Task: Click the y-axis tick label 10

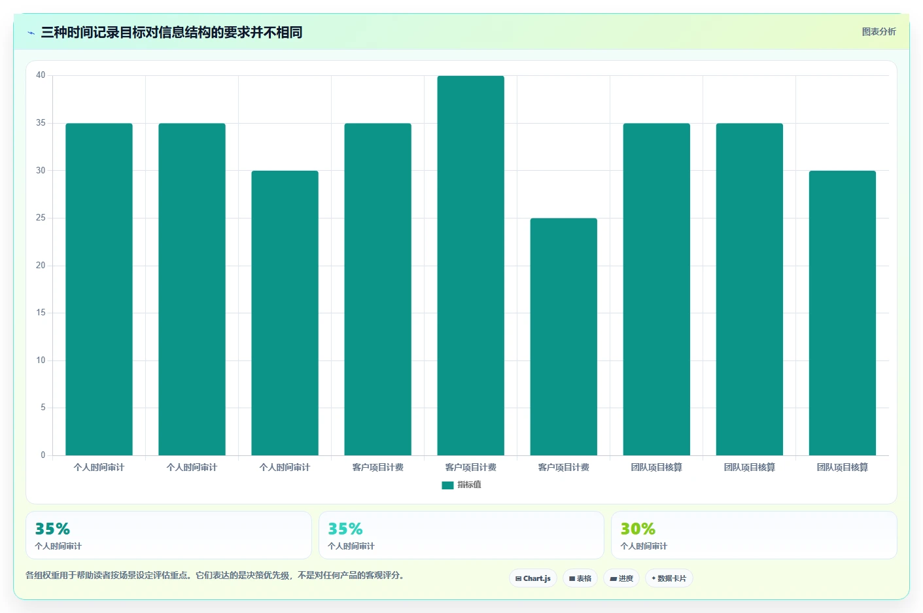Action: [x=41, y=360]
